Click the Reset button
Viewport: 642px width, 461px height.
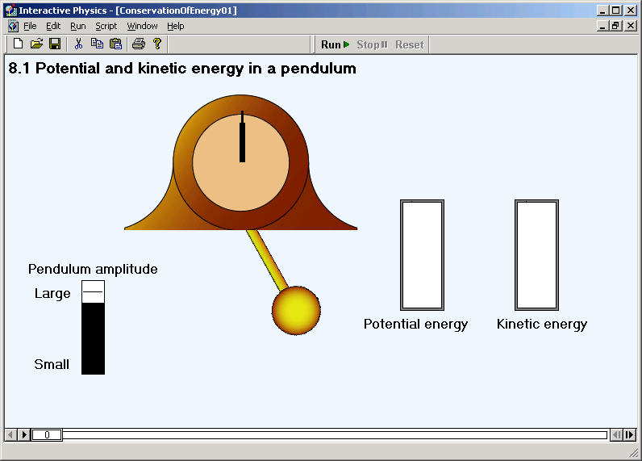410,44
